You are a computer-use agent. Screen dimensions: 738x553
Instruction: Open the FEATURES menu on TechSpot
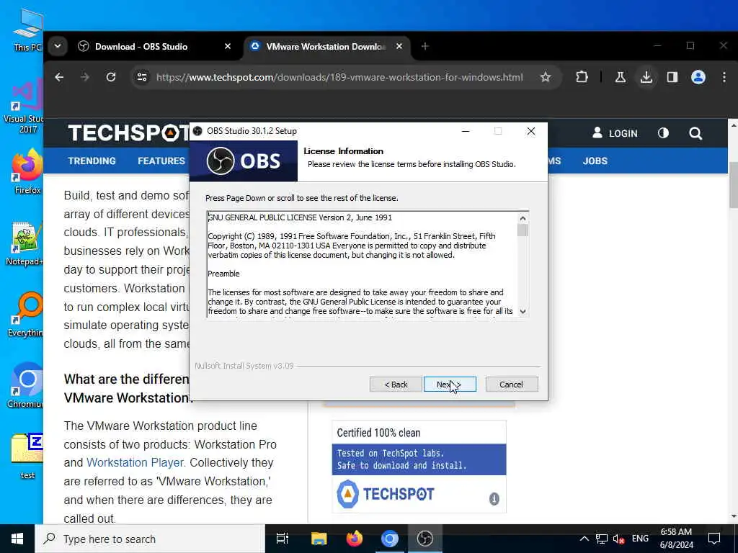pyautogui.click(x=161, y=161)
